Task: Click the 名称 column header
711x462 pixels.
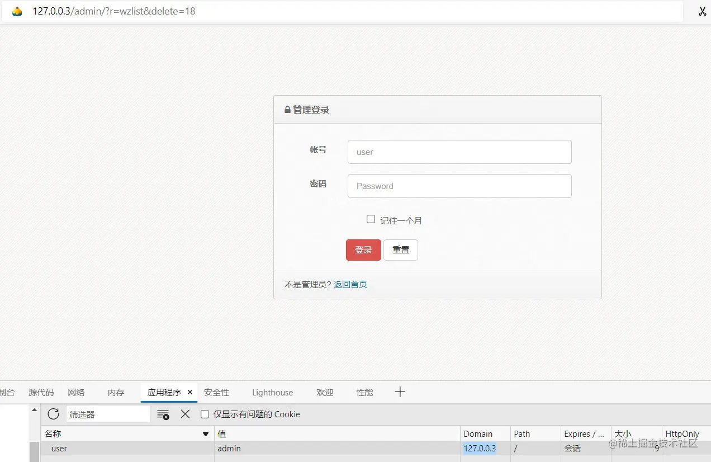Action: [x=127, y=434]
